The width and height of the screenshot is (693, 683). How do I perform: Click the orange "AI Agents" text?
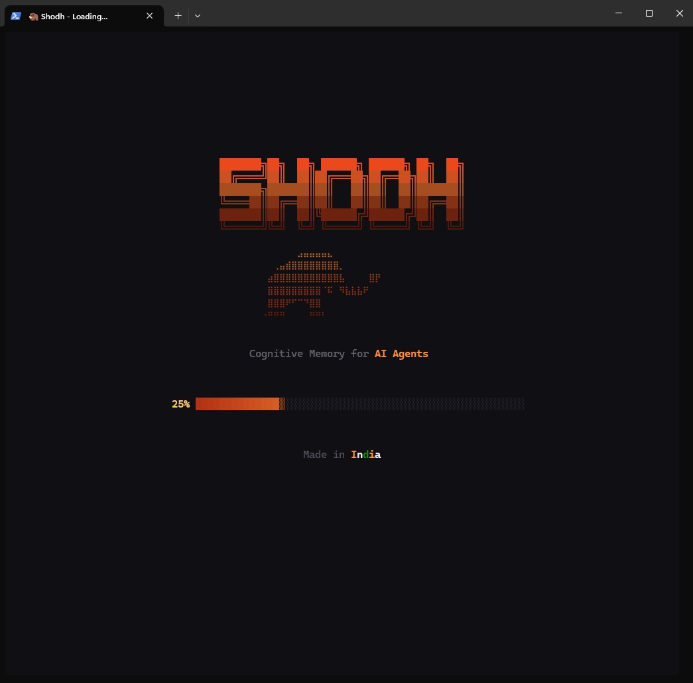[x=401, y=354]
